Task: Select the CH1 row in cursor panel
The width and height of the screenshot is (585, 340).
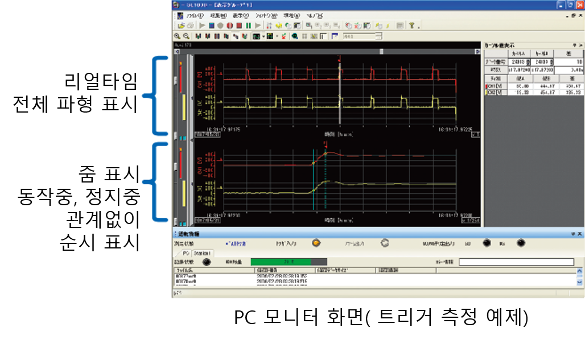Action: click(534, 86)
